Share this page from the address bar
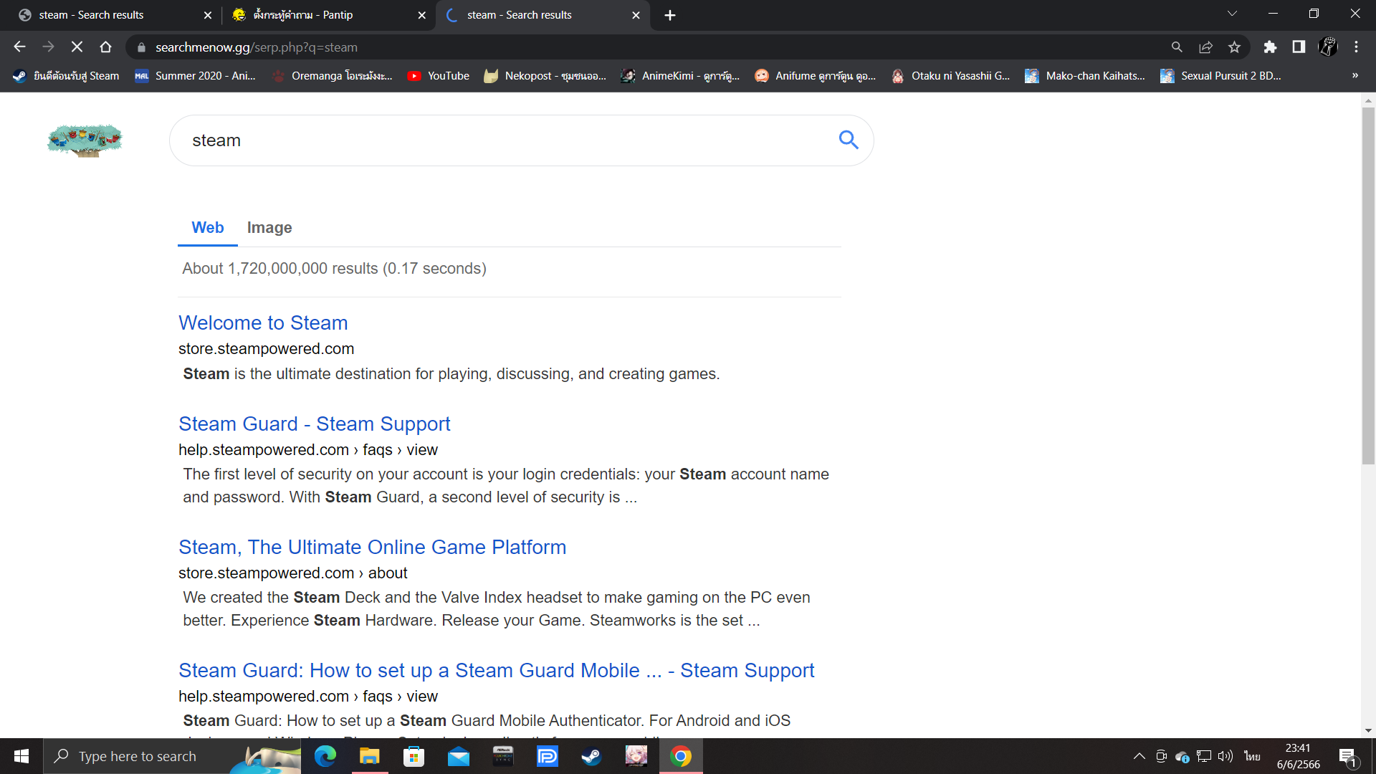Image resolution: width=1376 pixels, height=774 pixels. point(1205,47)
